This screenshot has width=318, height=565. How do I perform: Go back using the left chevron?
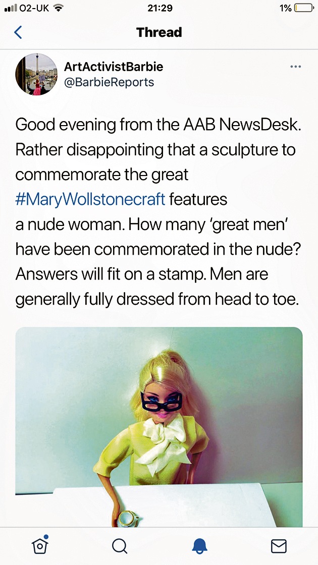coord(18,32)
